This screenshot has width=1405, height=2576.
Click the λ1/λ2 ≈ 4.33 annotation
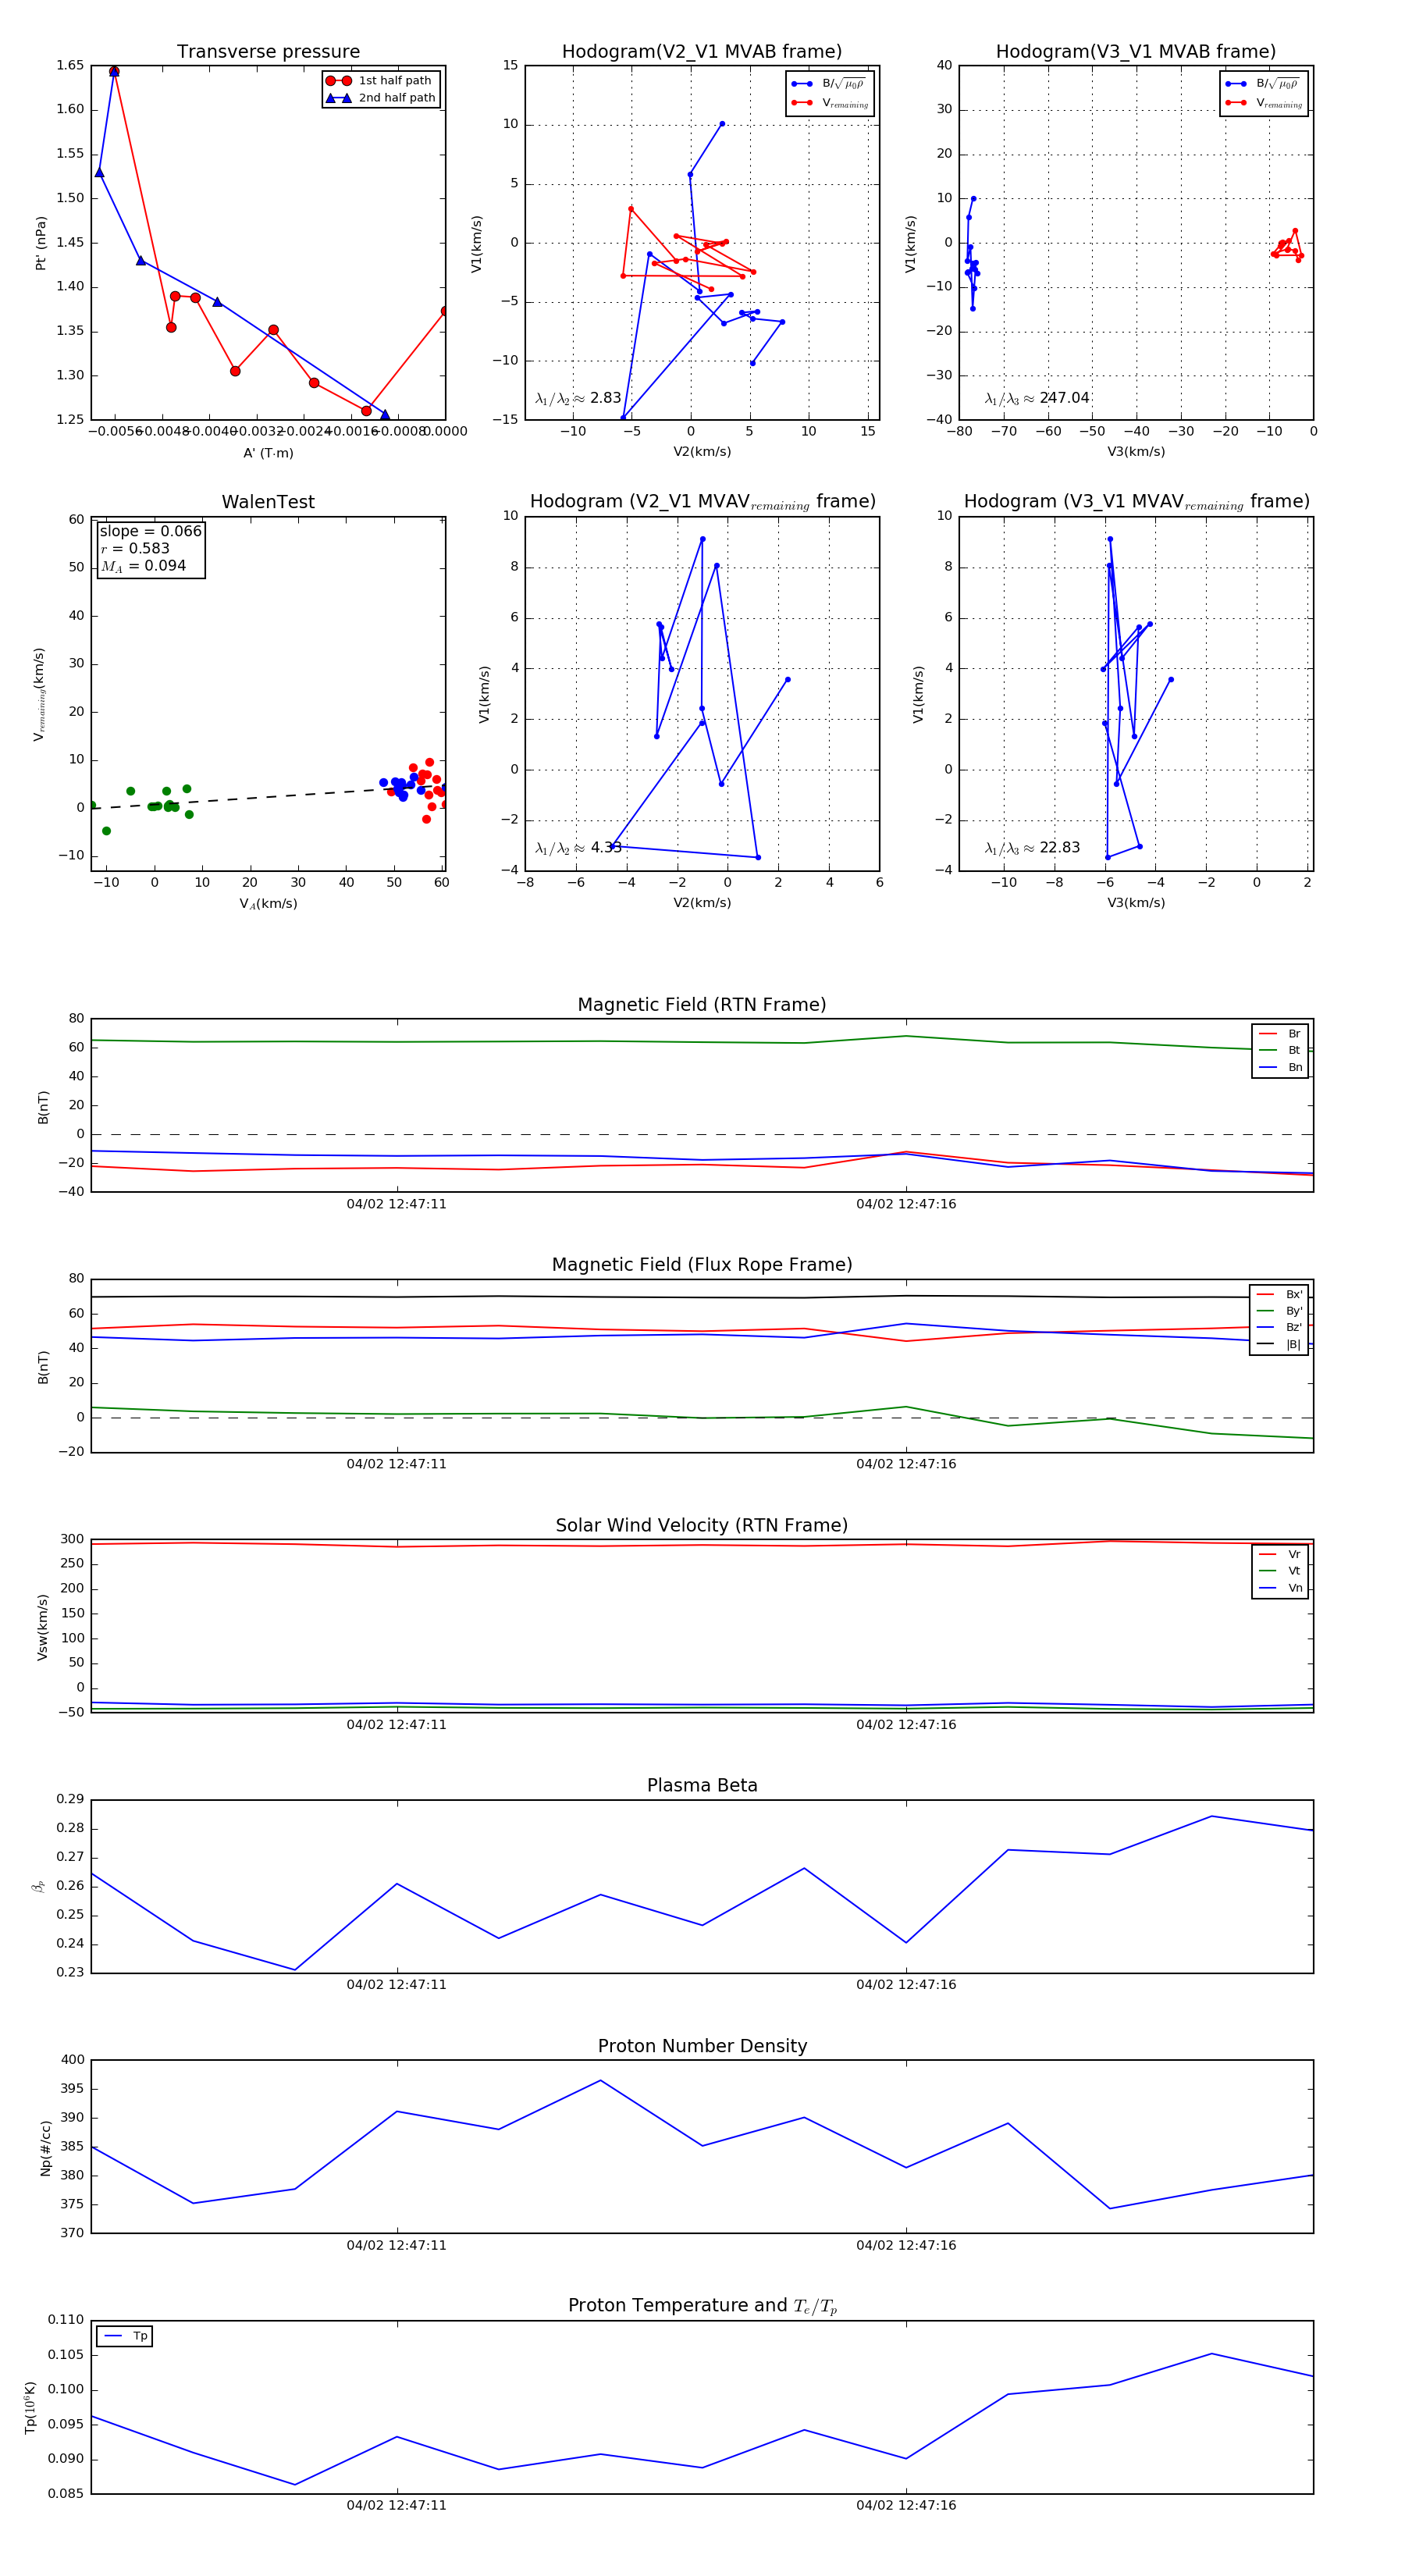click(x=578, y=848)
